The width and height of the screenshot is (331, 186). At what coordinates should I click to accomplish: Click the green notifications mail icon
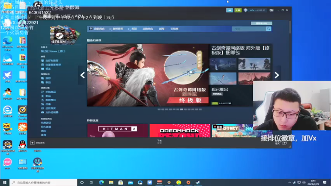coord(238,10)
